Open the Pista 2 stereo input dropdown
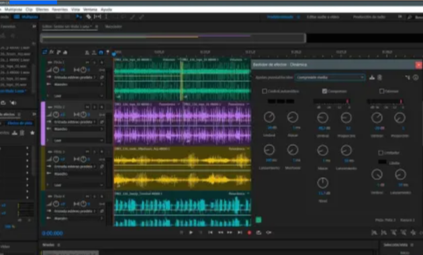423x255 pixels. 75,122
